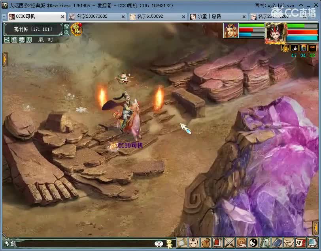
Task: Close the 尕童丨总裁 tab
Action: click(x=244, y=17)
